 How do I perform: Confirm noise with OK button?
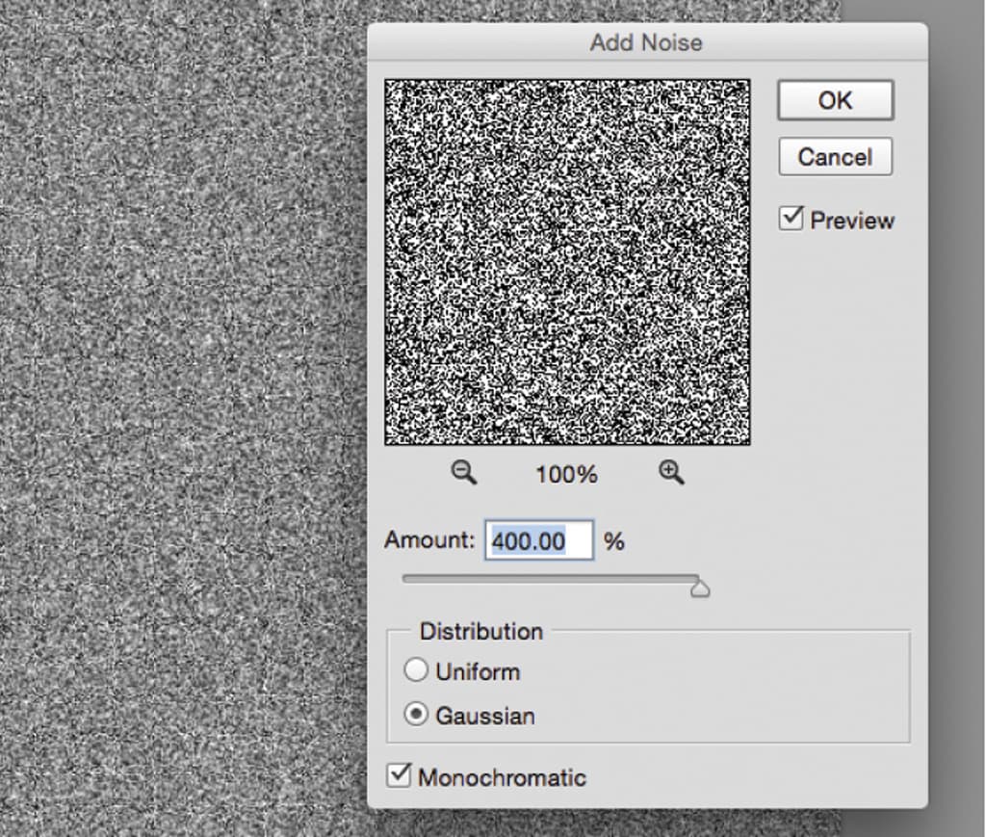[x=835, y=100]
